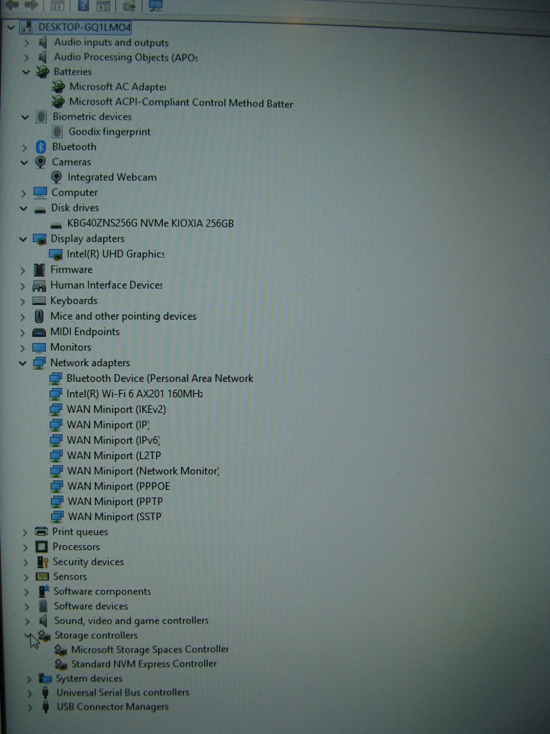Image resolution: width=550 pixels, height=734 pixels.
Task: Expand the Bluetooth category
Action: [24, 148]
